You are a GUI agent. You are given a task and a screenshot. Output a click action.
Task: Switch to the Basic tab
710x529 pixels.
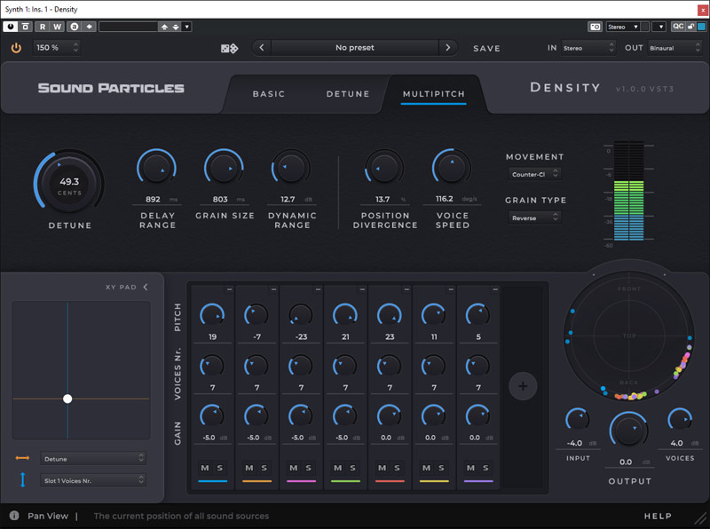pyautogui.click(x=269, y=94)
